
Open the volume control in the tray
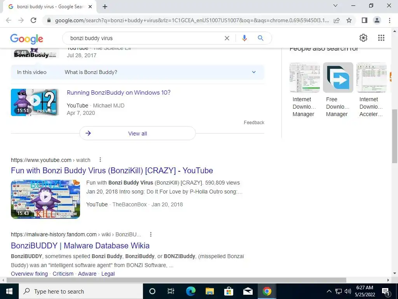pos(348,291)
